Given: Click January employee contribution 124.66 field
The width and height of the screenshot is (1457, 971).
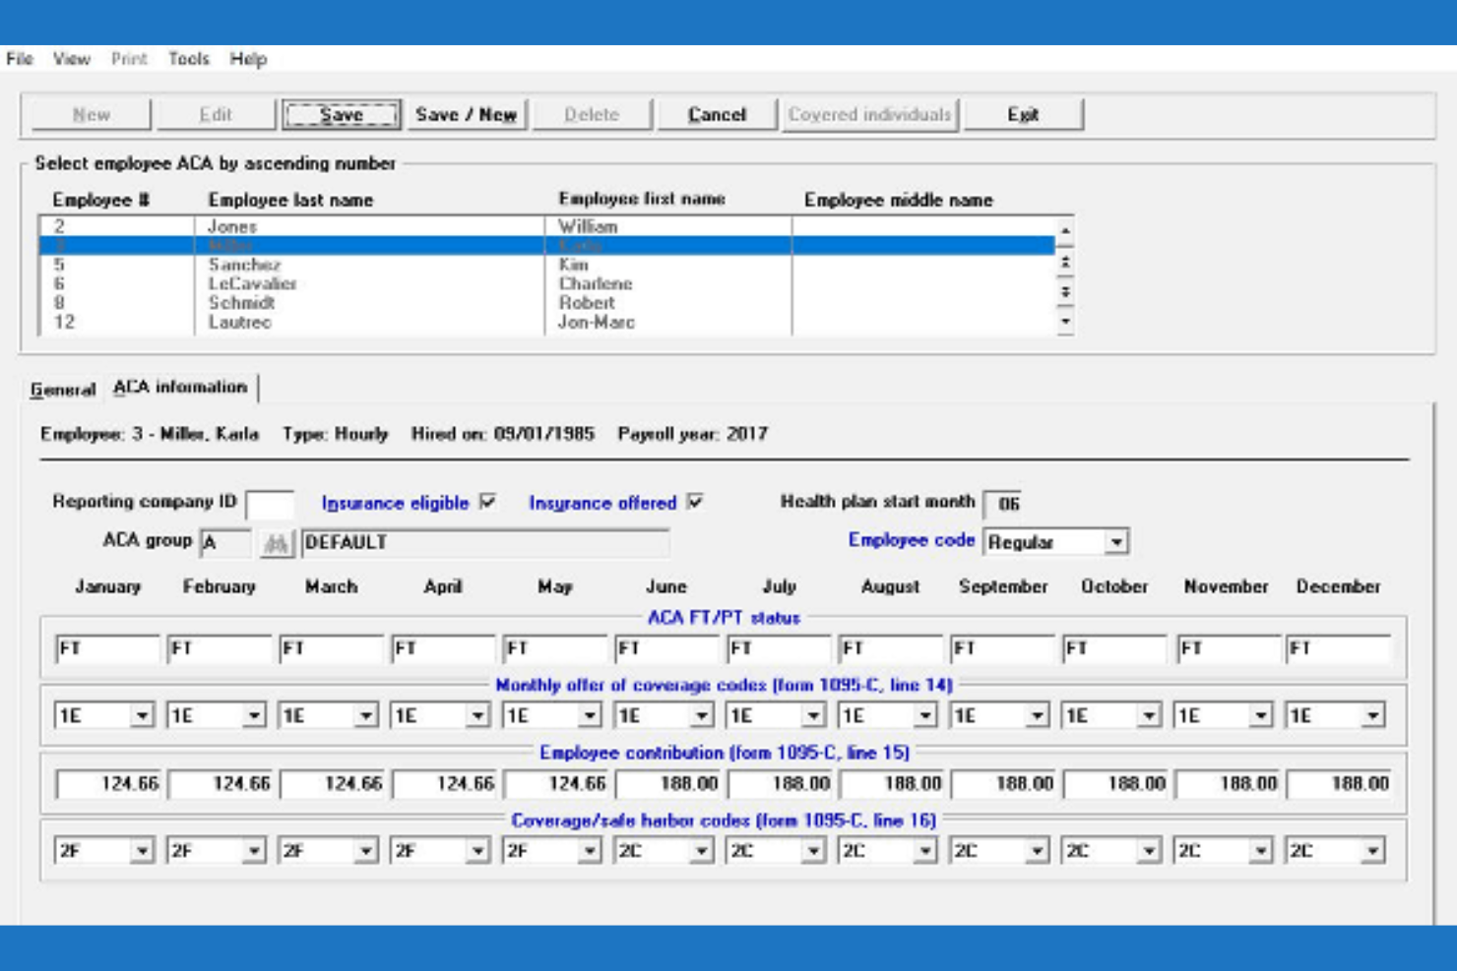Looking at the screenshot, I should tap(108, 784).
